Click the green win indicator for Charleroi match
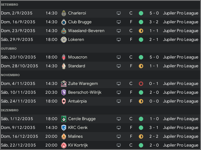 pyautogui.click(x=141, y=13)
